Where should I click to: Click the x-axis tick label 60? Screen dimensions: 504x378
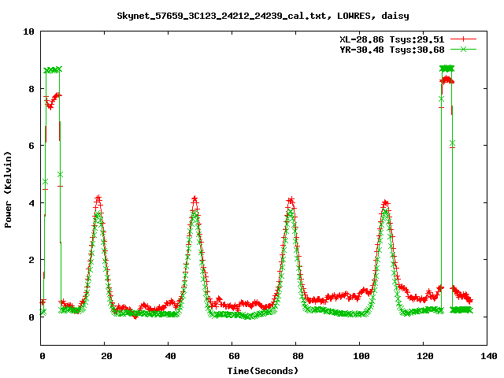[234, 356]
